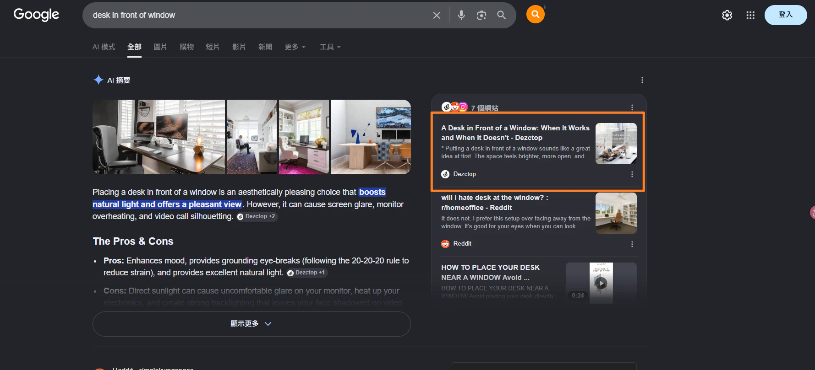This screenshot has width=815, height=370.
Task: Click the Reddit favicon under the post
Action: tap(445, 244)
